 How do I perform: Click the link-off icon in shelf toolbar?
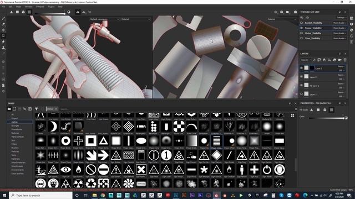[x=24, y=109]
